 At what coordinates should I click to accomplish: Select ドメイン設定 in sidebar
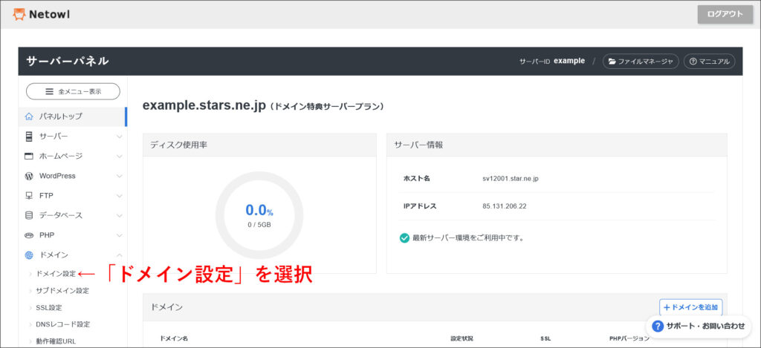55,274
